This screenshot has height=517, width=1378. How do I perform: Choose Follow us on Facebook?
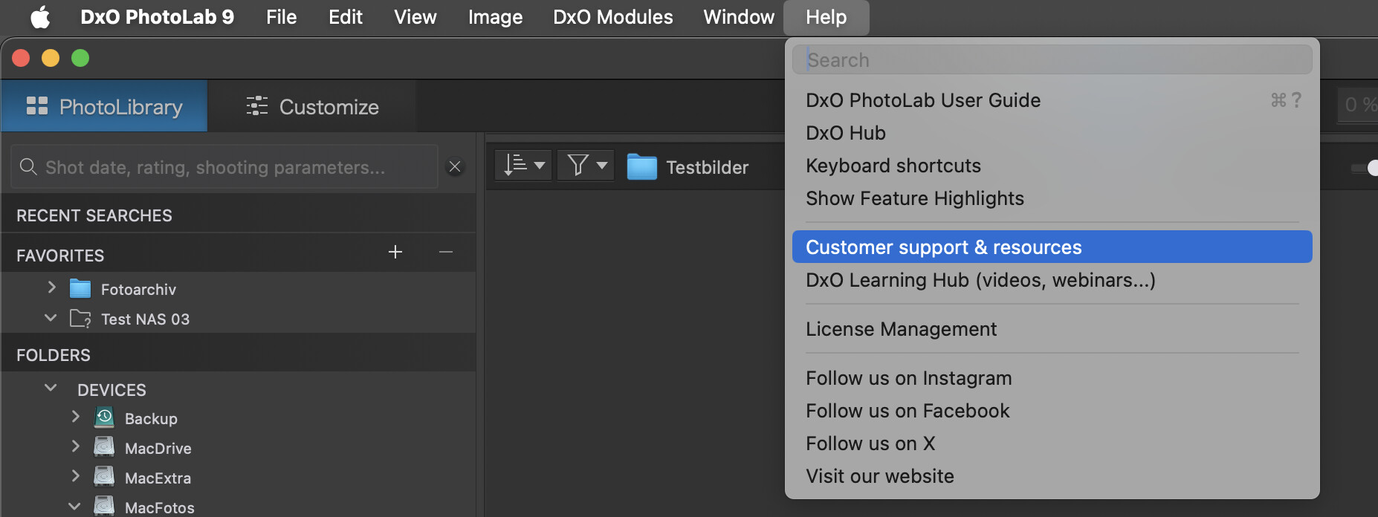click(1052, 411)
